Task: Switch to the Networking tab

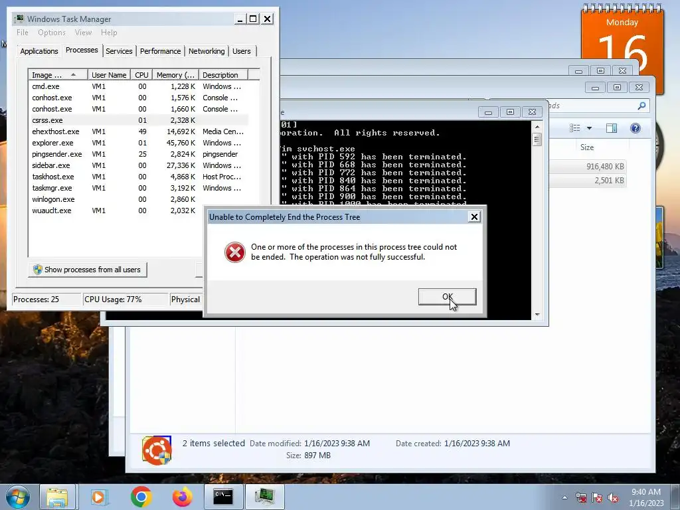Action: tap(207, 51)
